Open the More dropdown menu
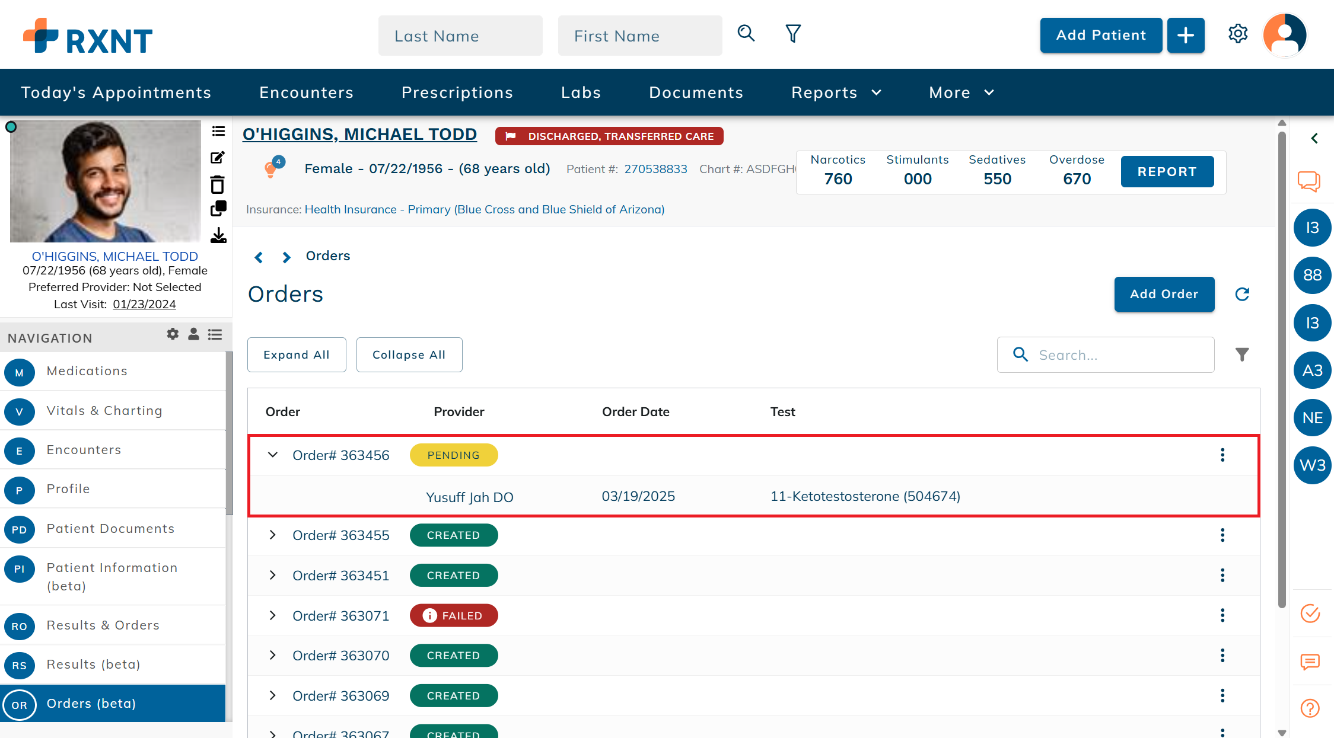Viewport: 1334px width, 738px height. pyautogui.click(x=962, y=92)
